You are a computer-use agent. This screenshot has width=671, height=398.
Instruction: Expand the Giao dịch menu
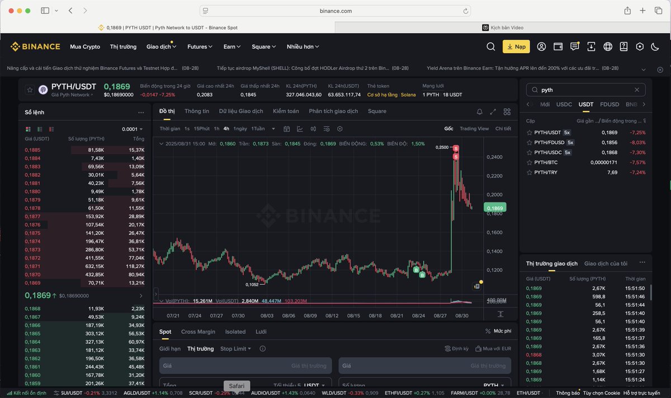(160, 47)
